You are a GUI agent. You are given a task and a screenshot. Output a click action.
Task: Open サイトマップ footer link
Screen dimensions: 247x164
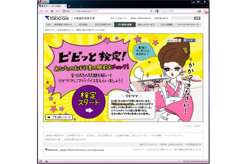tap(138, 149)
